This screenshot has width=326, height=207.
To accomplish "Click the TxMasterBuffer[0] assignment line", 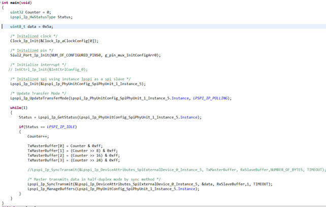I will tap(65, 146).
